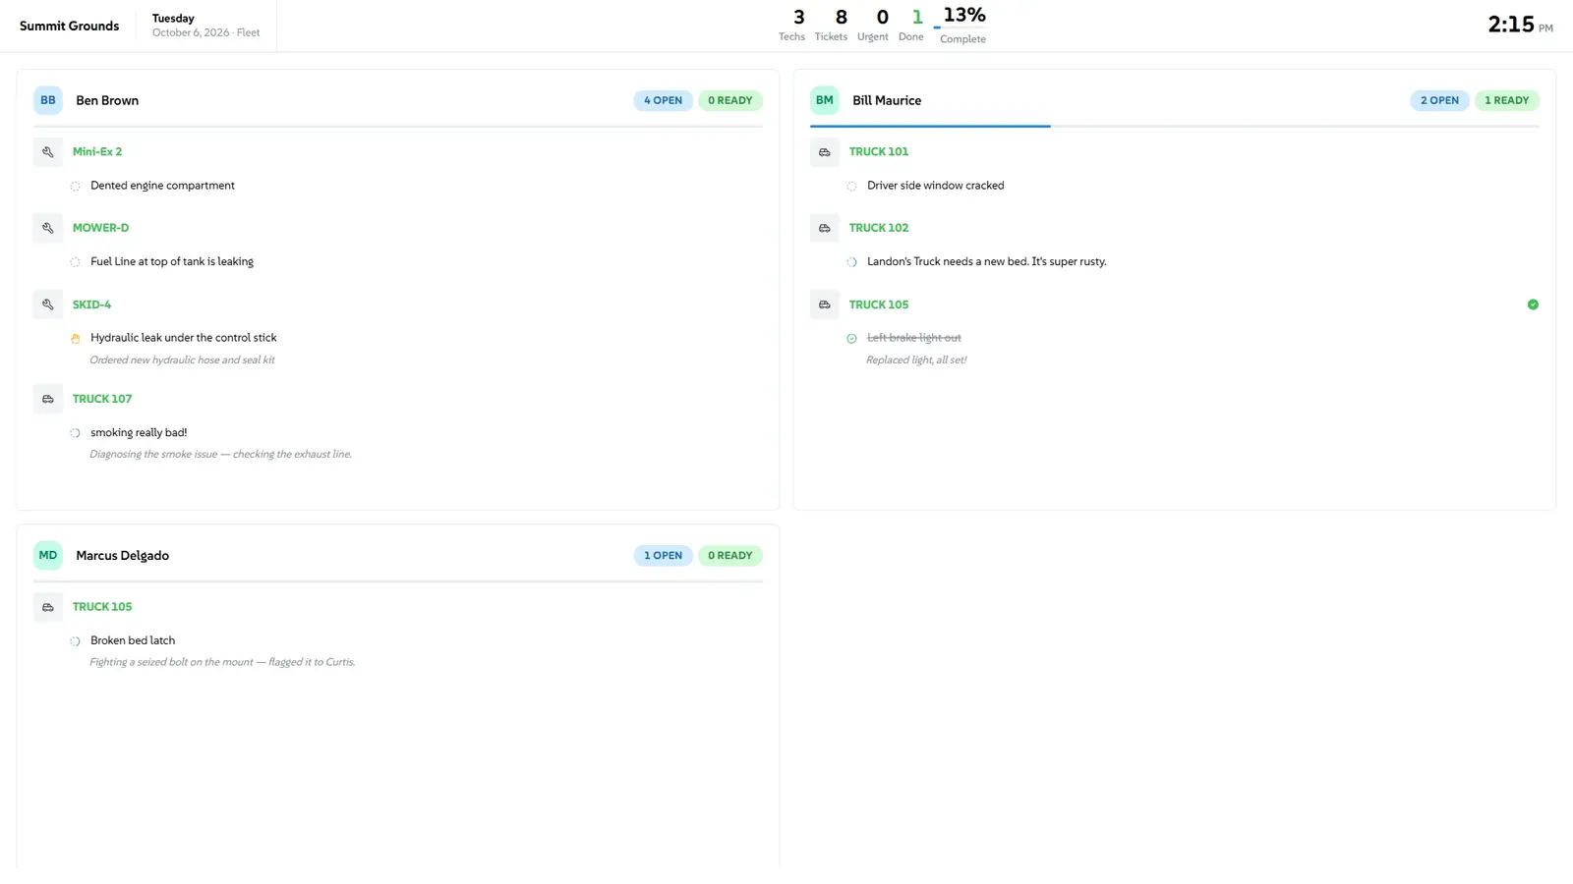
Task: Click the truck icon next to Marcus Delgado's TRUCK 105
Action: point(47,607)
